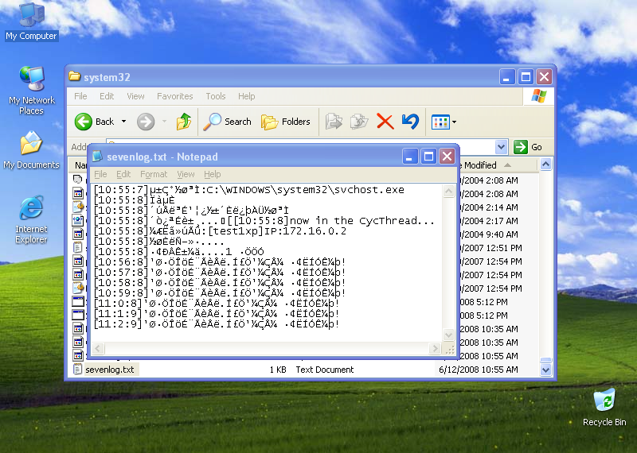Open Notepad View menu
Viewport: 637px width, 453px height.
tap(186, 174)
